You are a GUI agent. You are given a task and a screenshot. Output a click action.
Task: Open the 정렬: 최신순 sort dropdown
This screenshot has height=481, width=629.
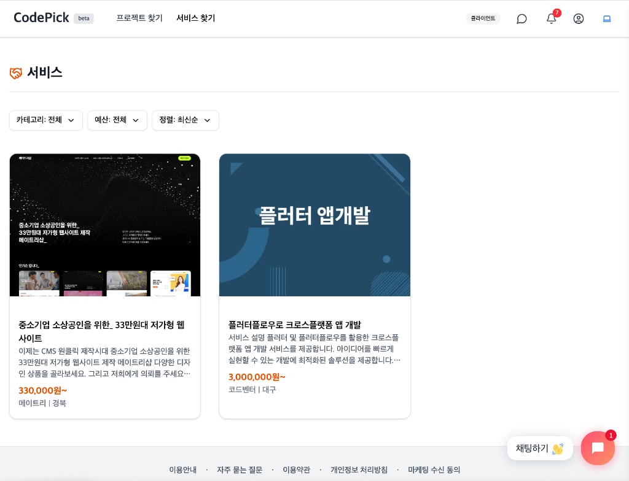[x=186, y=120]
